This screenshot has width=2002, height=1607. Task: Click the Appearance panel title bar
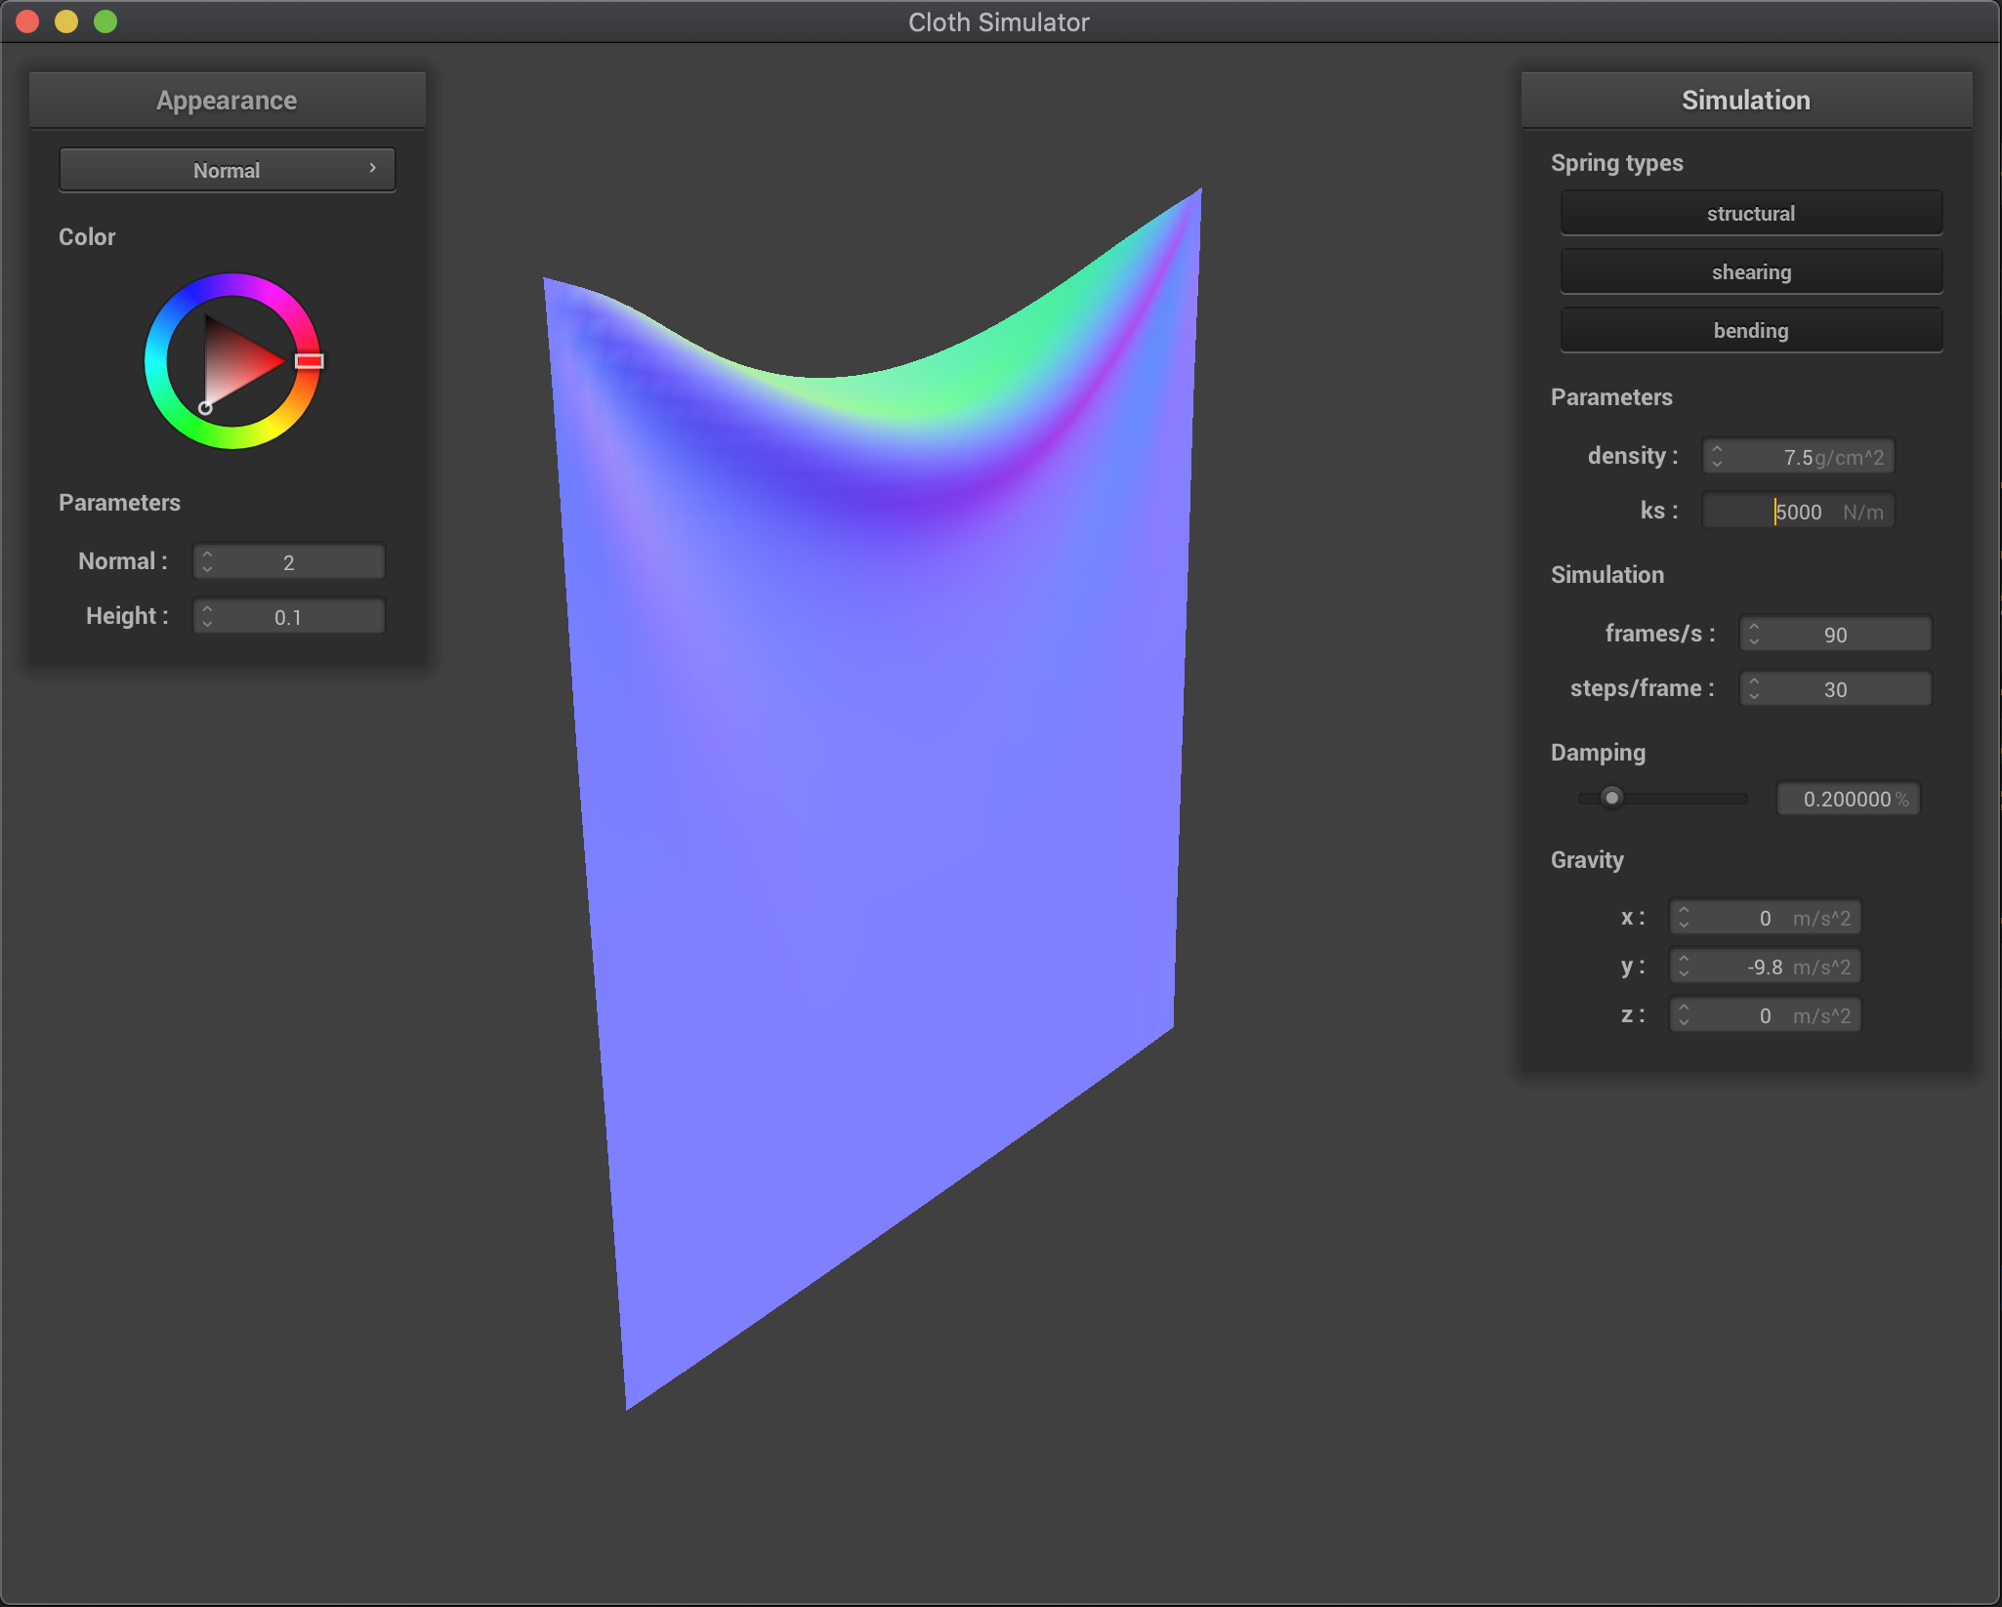click(x=226, y=99)
